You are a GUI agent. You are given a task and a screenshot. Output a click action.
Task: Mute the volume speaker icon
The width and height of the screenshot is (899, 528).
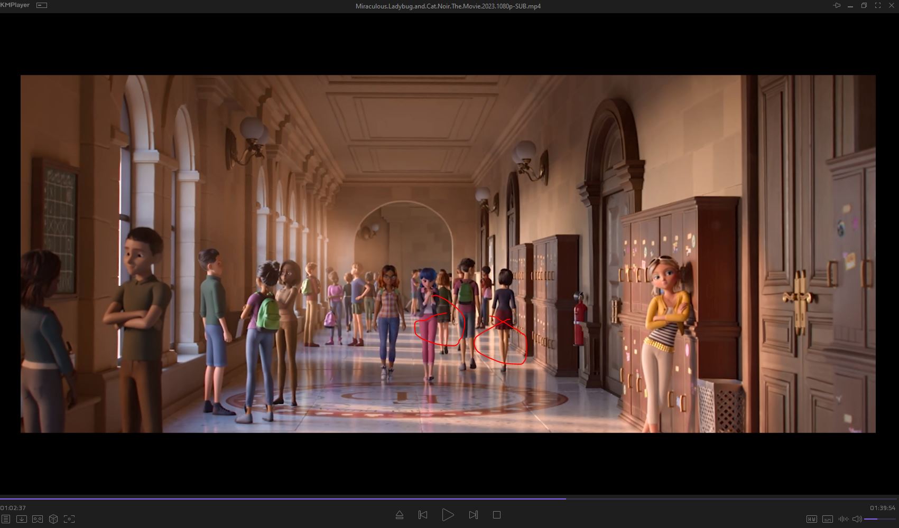(857, 519)
